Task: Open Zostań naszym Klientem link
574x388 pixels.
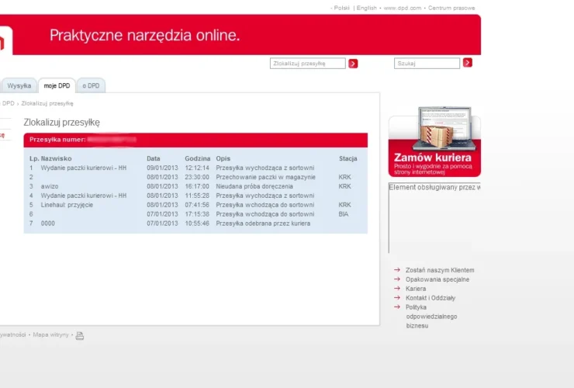Action: click(439, 270)
